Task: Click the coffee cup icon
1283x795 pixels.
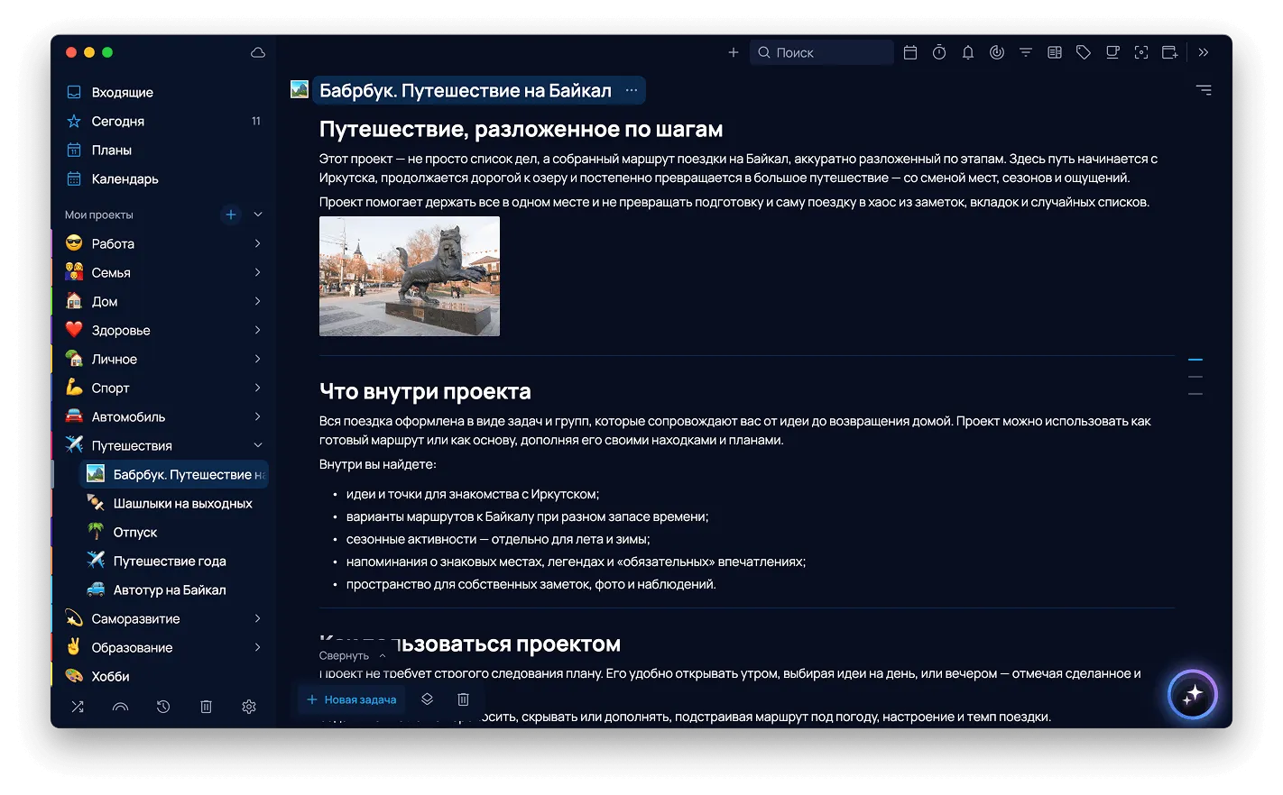Action: (1112, 52)
